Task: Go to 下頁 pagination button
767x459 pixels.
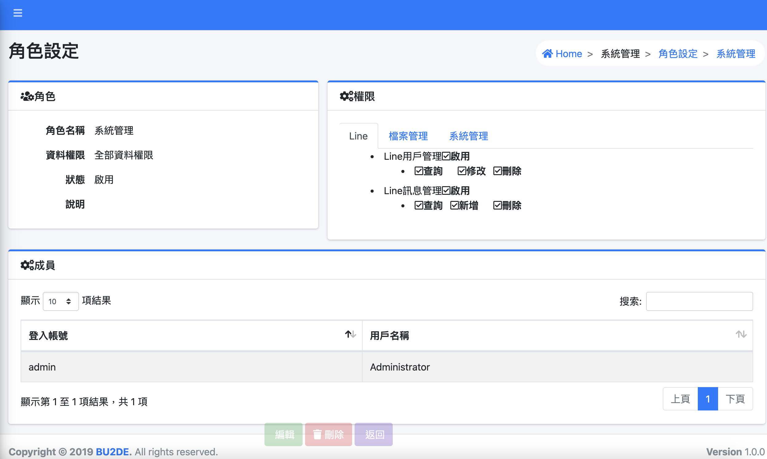Action: click(x=735, y=399)
